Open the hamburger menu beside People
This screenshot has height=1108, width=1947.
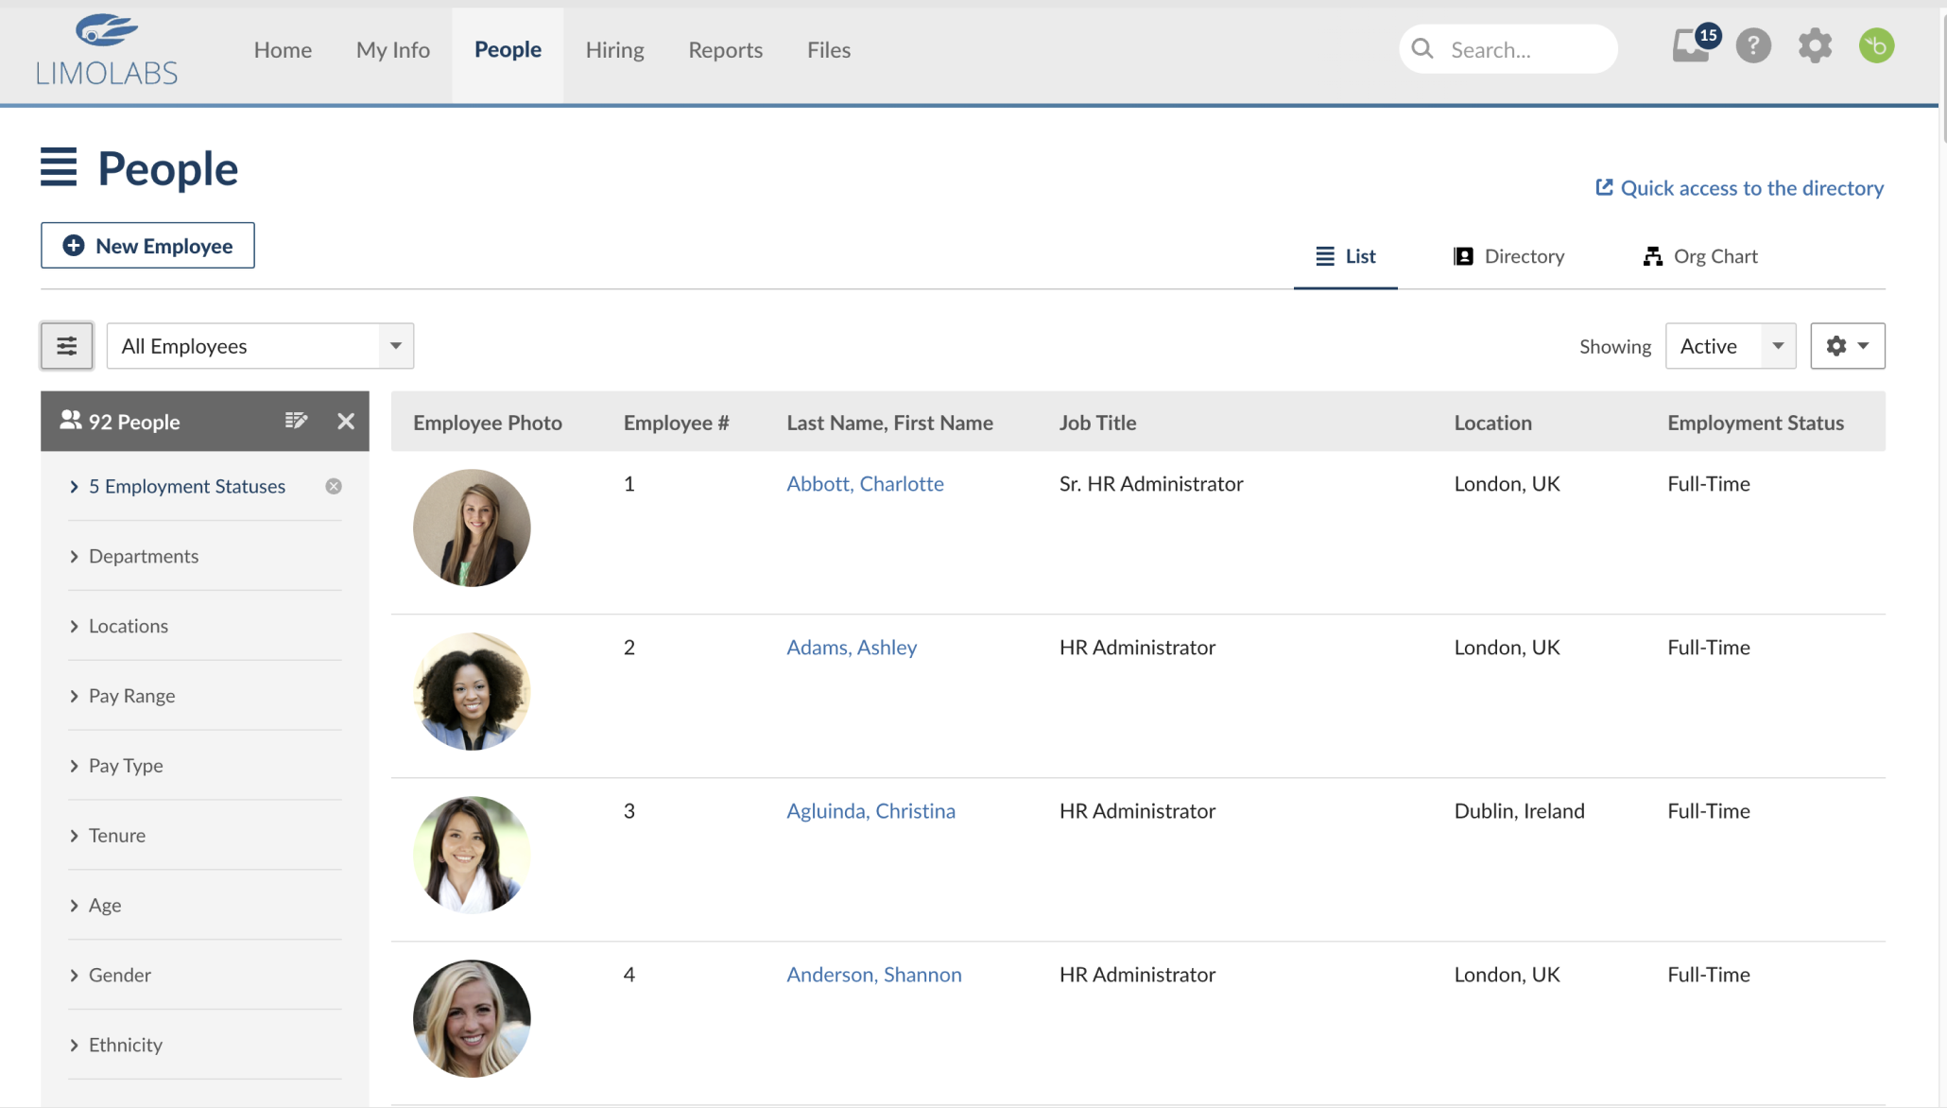point(59,168)
